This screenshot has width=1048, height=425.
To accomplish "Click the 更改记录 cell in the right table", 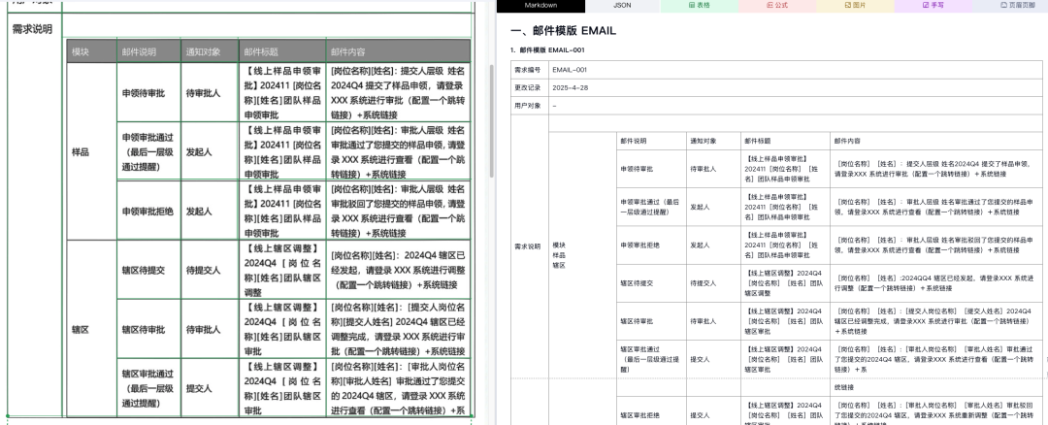I will (x=530, y=87).
